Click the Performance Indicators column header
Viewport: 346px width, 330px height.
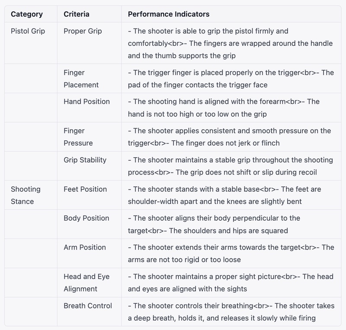point(169,14)
